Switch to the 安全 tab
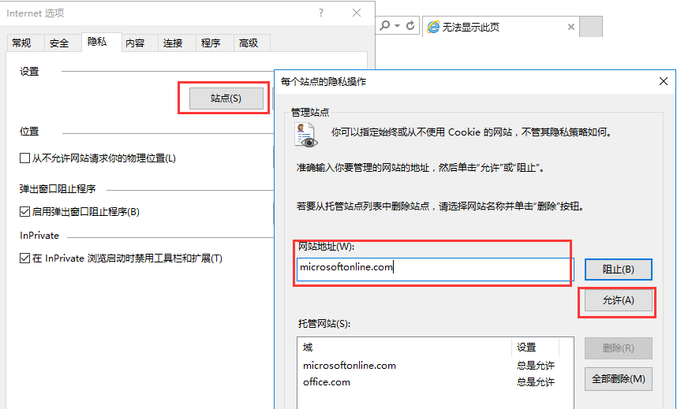677x409 pixels. [x=59, y=43]
